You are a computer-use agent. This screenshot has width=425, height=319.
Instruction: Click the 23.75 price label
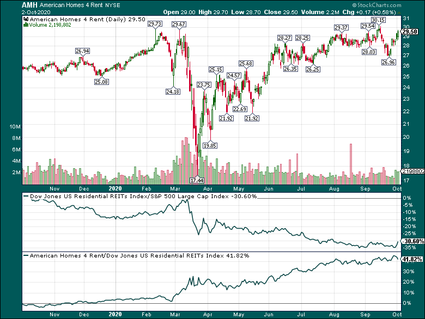pos(204,85)
